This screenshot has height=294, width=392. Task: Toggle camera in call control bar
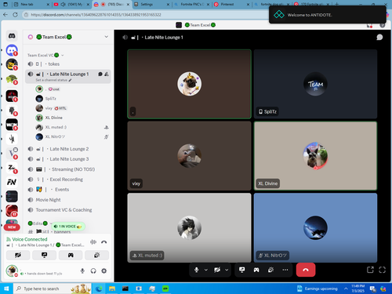pyautogui.click(x=217, y=270)
